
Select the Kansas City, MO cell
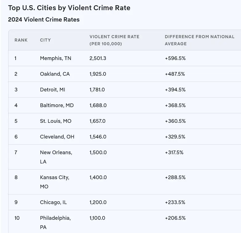point(54,182)
